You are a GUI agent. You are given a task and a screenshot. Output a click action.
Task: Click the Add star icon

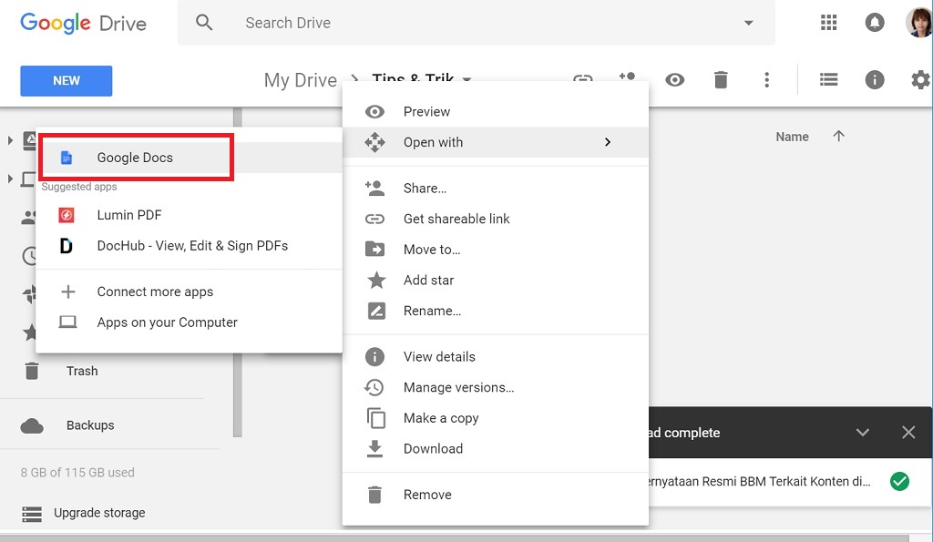coord(376,280)
